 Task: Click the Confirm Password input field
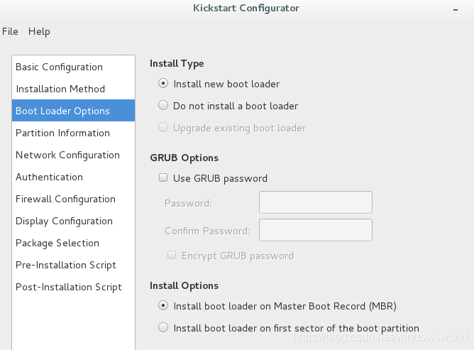(316, 230)
